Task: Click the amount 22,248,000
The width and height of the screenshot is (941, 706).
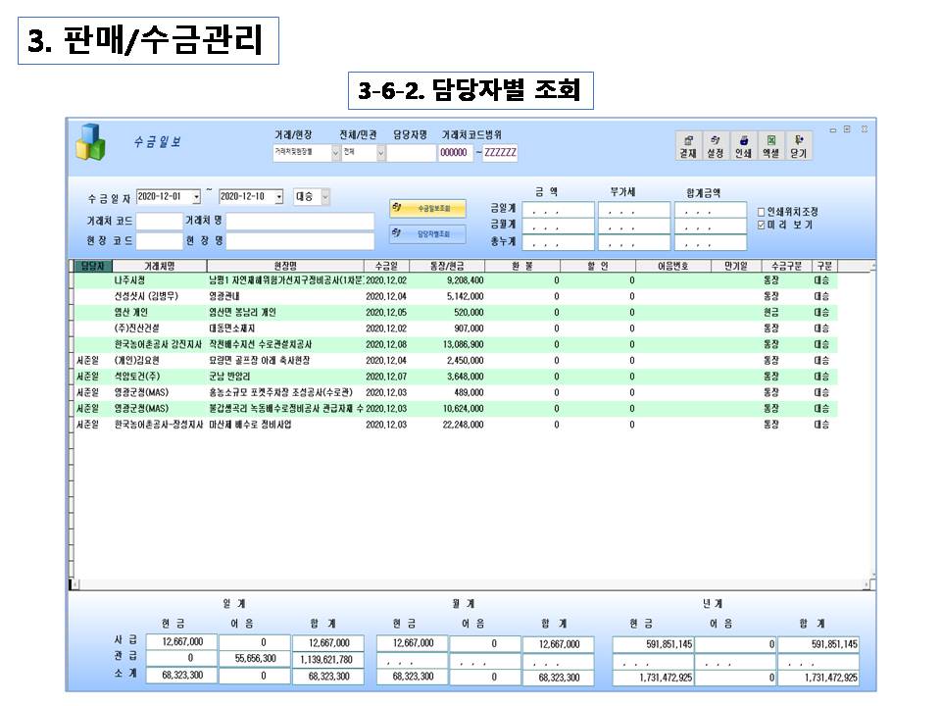Action: [464, 425]
